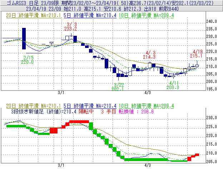Click the 3/1 date label under lower chart

[x=61, y=165]
